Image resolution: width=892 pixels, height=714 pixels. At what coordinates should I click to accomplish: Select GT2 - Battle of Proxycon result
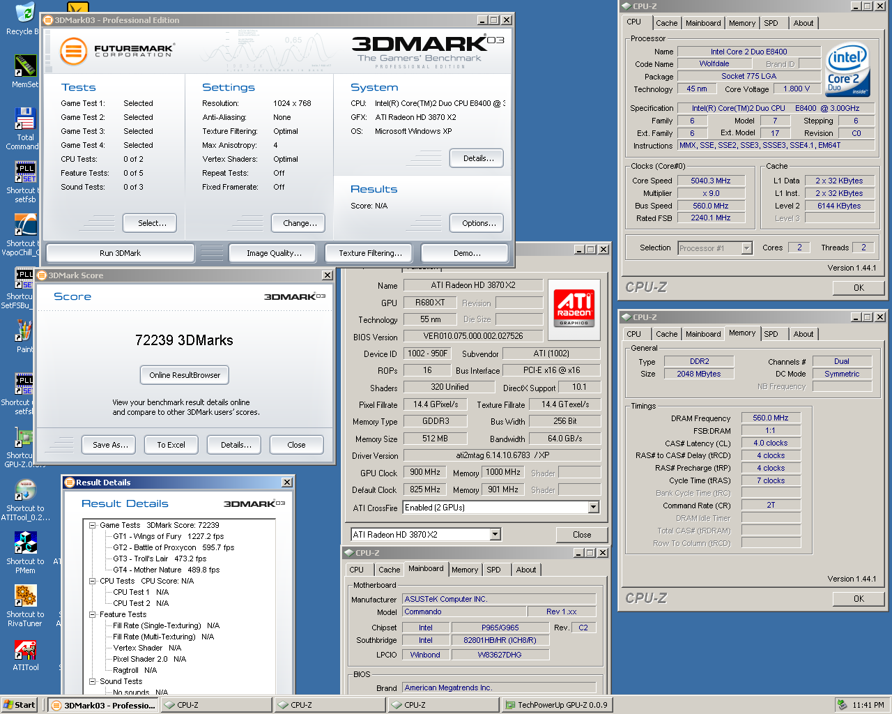point(174,547)
